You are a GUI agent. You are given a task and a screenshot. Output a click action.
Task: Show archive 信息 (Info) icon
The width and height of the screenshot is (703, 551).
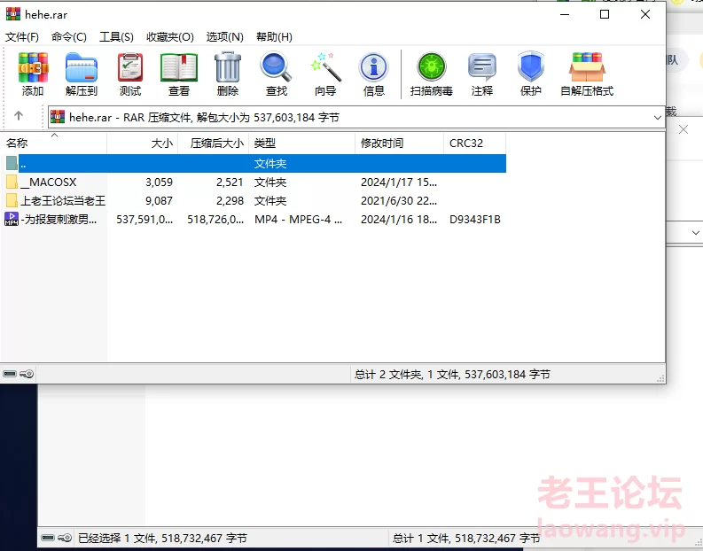pyautogui.click(x=374, y=74)
